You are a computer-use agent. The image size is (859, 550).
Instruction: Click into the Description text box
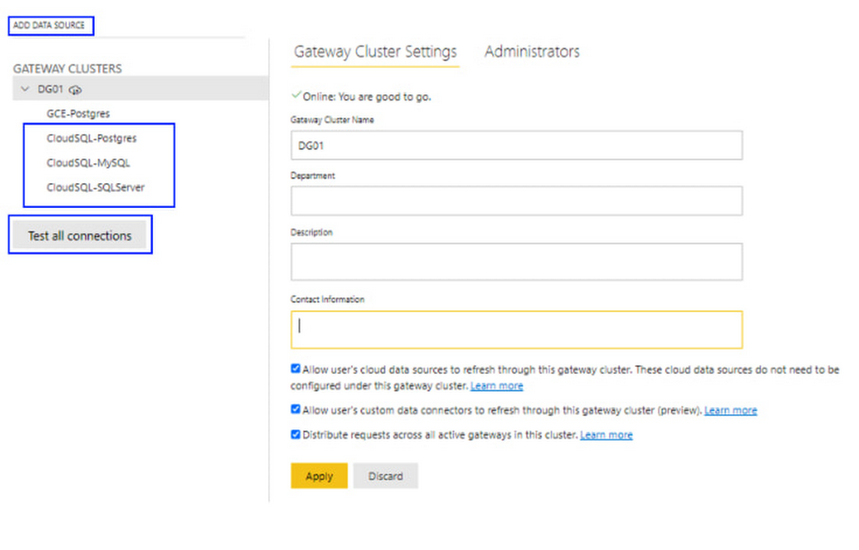(516, 261)
